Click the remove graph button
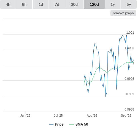The height and width of the screenshot is (132, 137). tap(123, 13)
